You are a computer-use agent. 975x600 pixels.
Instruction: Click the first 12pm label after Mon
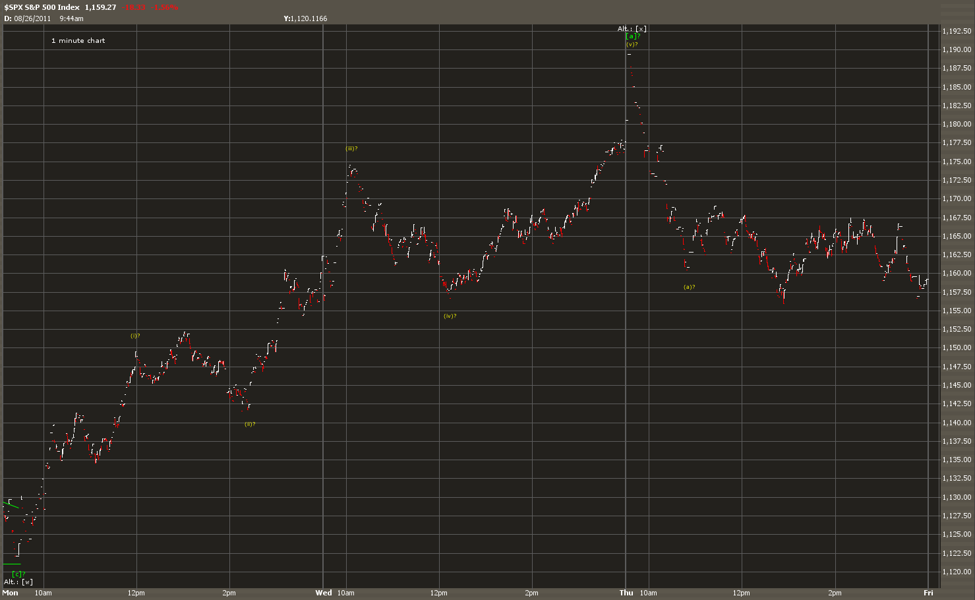click(136, 593)
